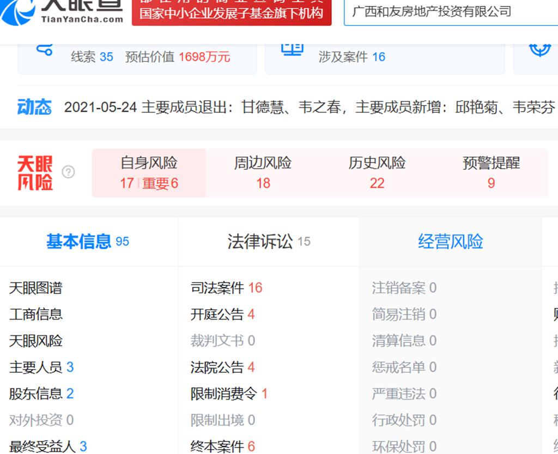The height and width of the screenshot is (454, 558).
Task: Click 行政处罚 0
Action: click(x=404, y=420)
